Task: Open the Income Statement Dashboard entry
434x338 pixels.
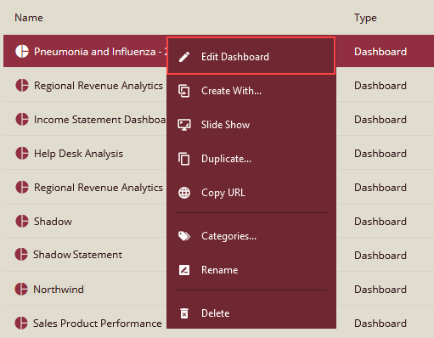Action: (x=100, y=120)
